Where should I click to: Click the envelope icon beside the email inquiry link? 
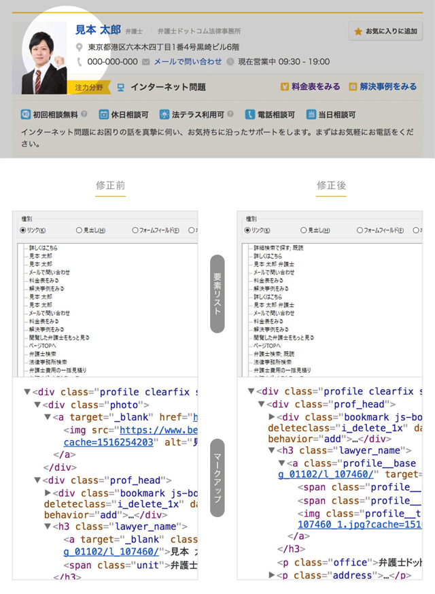(146, 62)
